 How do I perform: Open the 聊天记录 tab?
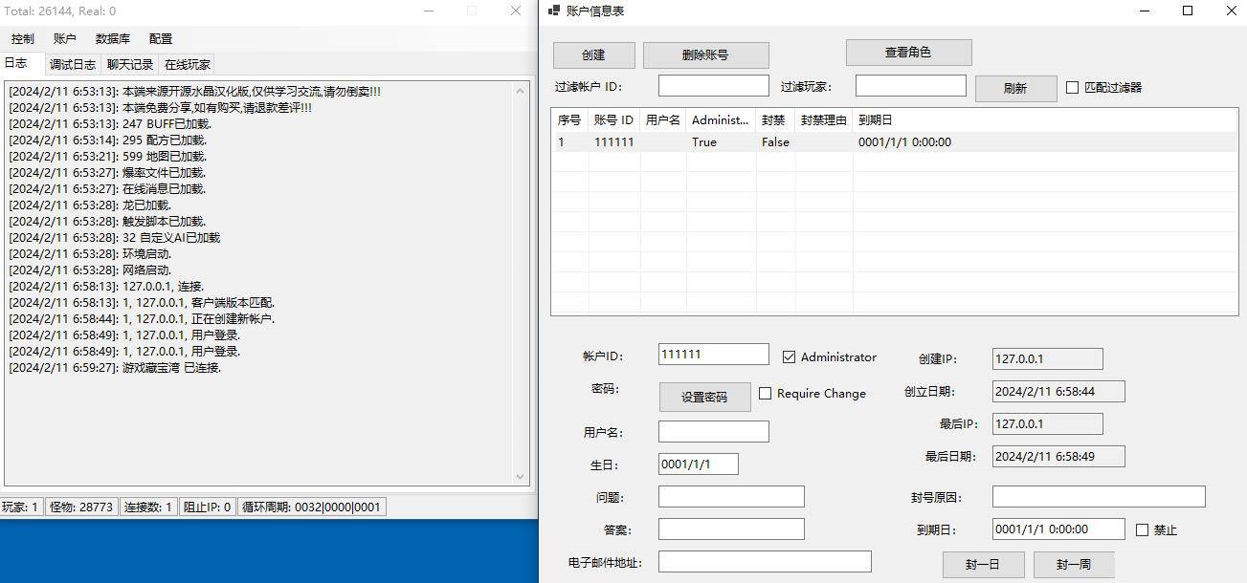pyautogui.click(x=130, y=65)
